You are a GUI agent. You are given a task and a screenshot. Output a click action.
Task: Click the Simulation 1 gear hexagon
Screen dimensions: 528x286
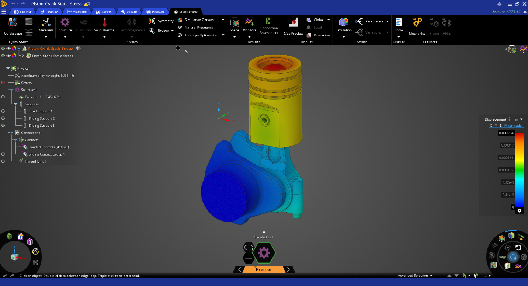(x=264, y=252)
